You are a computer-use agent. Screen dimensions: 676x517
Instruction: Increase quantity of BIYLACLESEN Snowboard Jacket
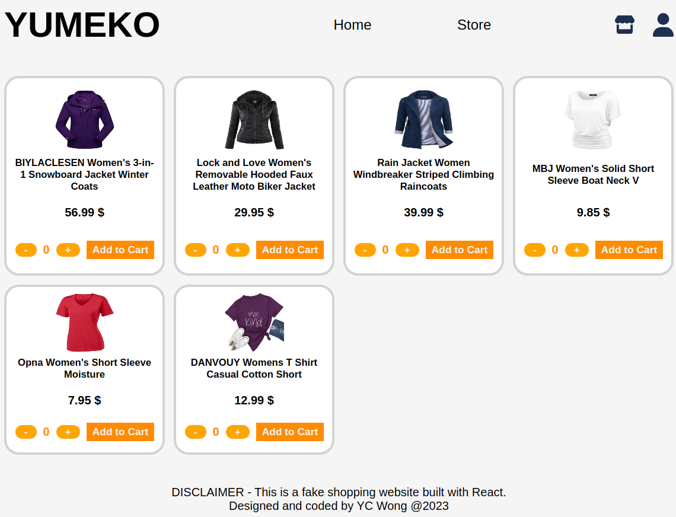click(x=68, y=250)
